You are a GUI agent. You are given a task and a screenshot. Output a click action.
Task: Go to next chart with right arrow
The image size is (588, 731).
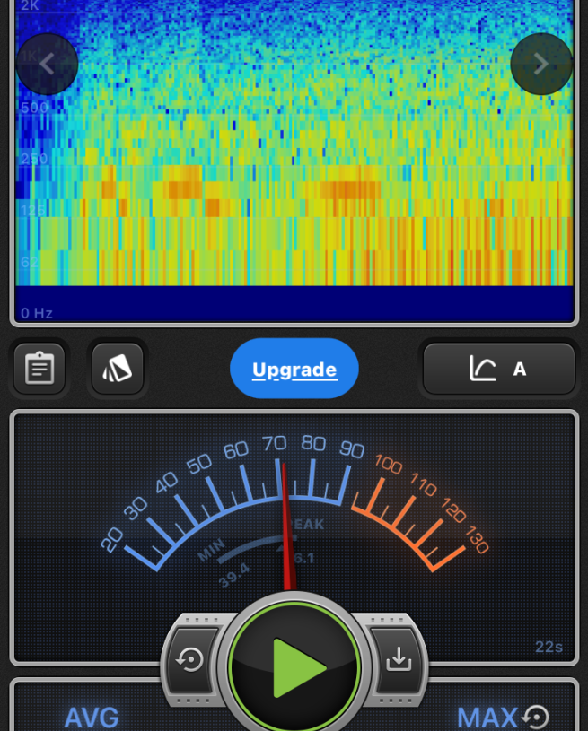(541, 64)
